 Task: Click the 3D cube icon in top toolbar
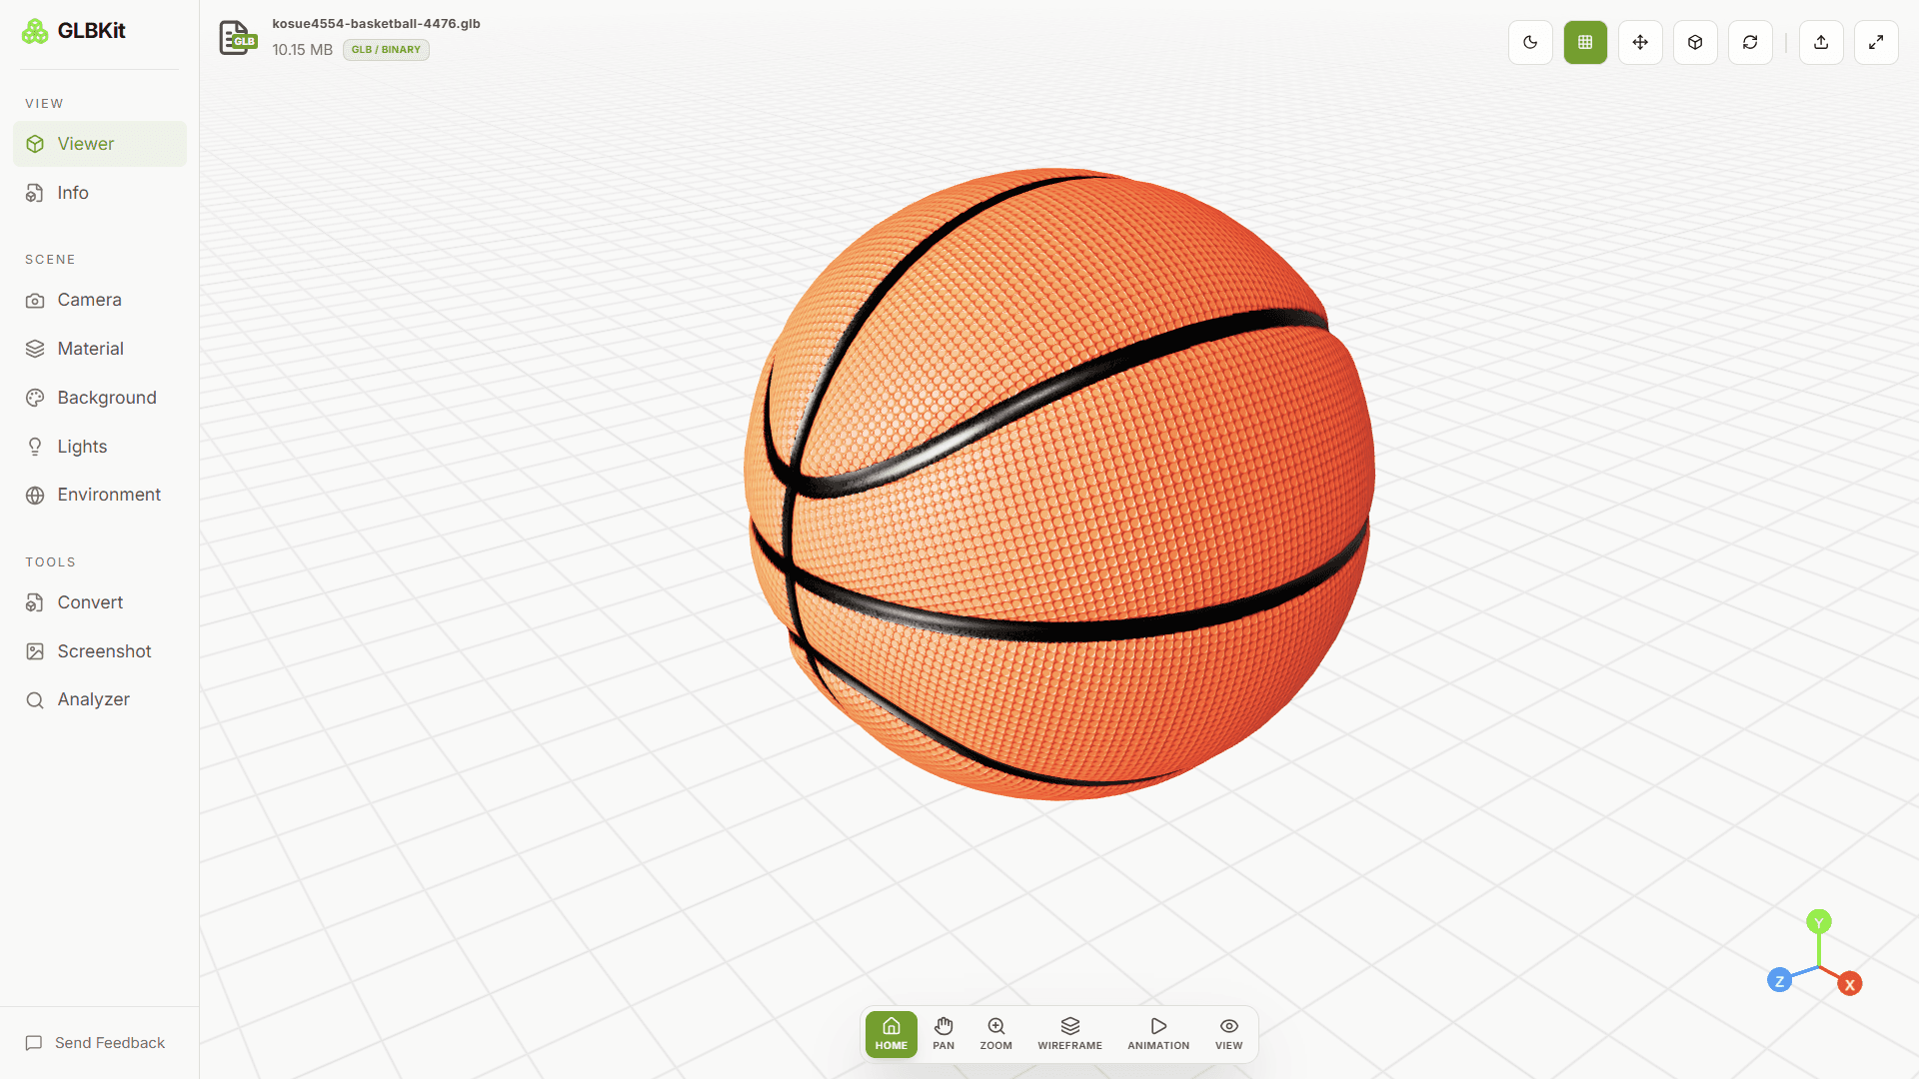(1695, 42)
